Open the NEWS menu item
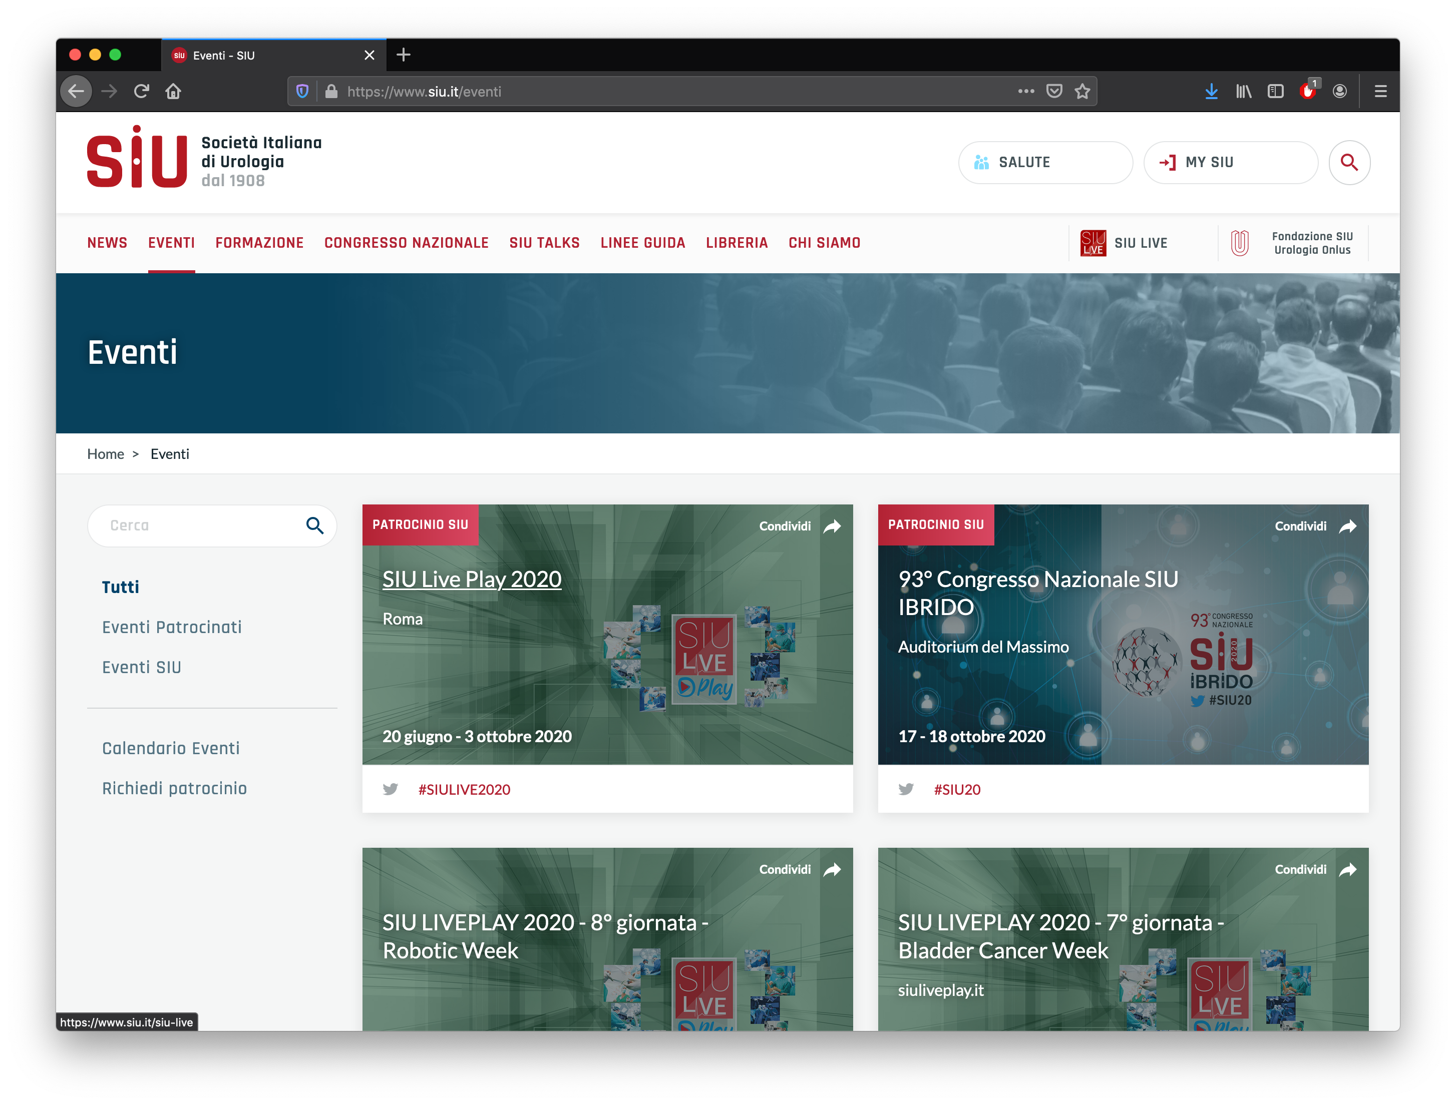The height and width of the screenshot is (1105, 1456). 107,243
